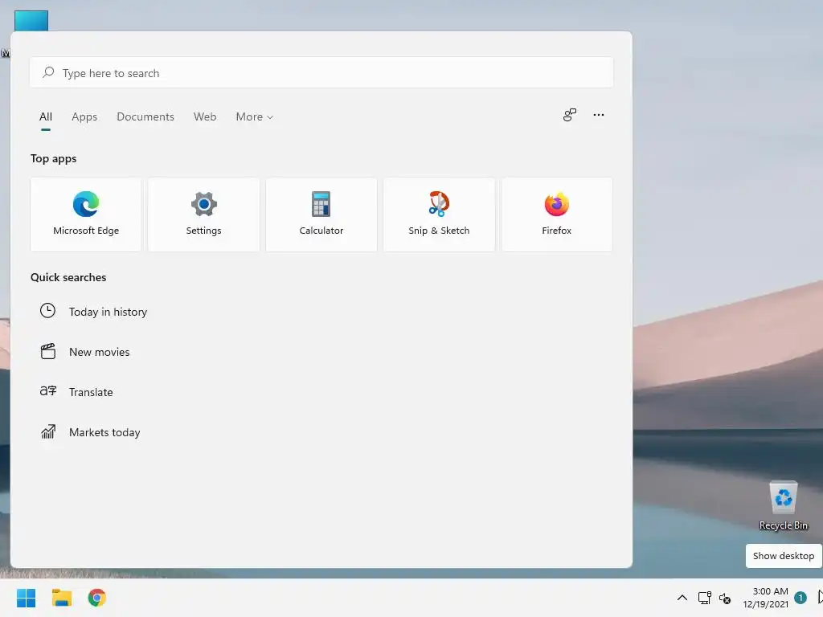Click the Snip & Sketch label text
This screenshot has width=823, height=617.
[x=439, y=231]
